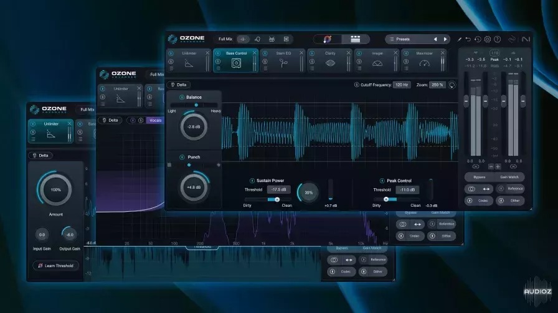Screen dimensions: 558x313
Task: Open the Imager module presets list
Action: [x=359, y=68]
